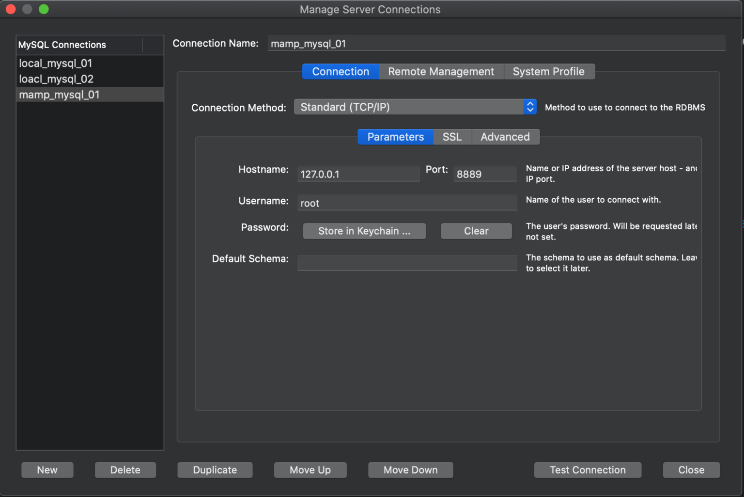The width and height of the screenshot is (744, 497).
Task: Edit the Connection Name text field
Action: click(496, 44)
